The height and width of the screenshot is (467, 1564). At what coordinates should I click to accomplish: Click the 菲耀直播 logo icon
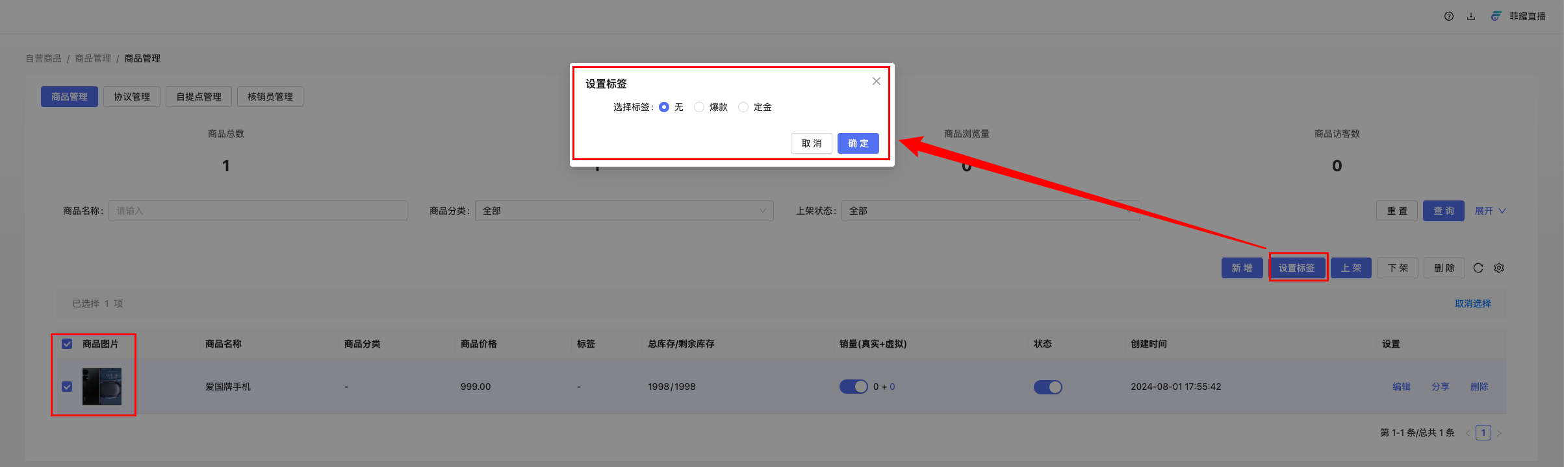pos(1496,16)
